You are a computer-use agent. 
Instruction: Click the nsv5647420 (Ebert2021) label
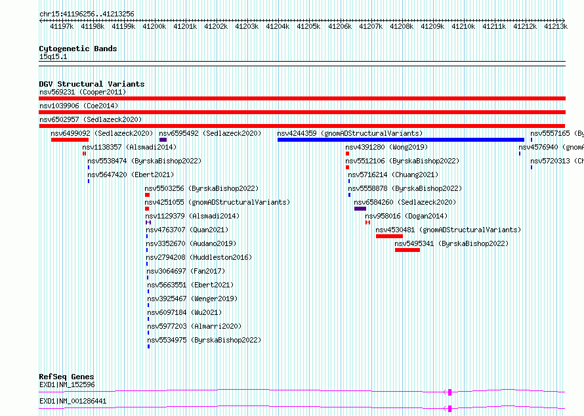[x=131, y=175]
